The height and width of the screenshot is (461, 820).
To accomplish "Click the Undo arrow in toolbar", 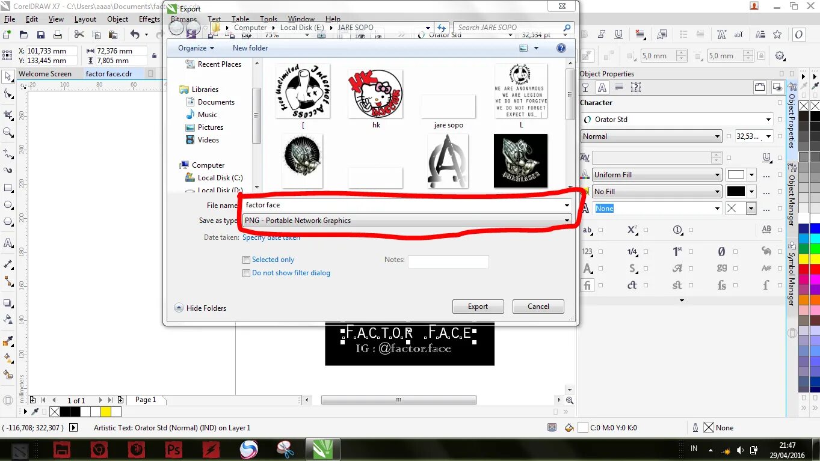I will point(135,35).
